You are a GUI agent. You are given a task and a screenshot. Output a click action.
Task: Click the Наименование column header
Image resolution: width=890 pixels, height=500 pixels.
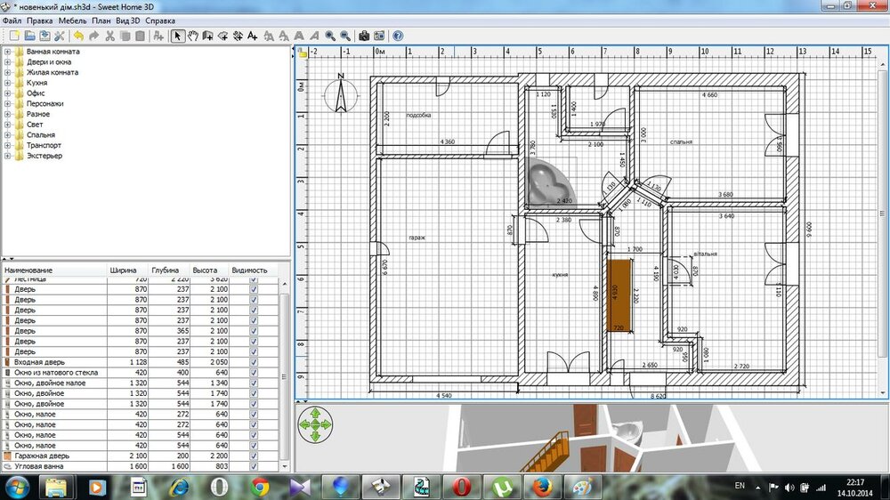[x=28, y=270]
